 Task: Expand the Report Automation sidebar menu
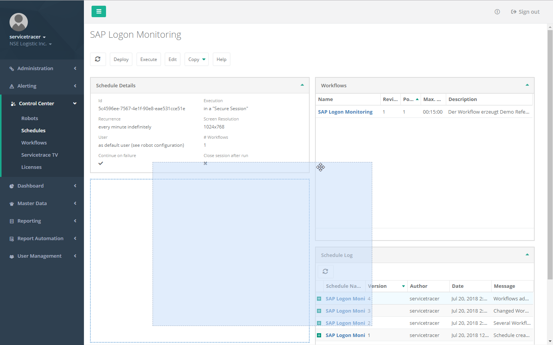point(42,238)
